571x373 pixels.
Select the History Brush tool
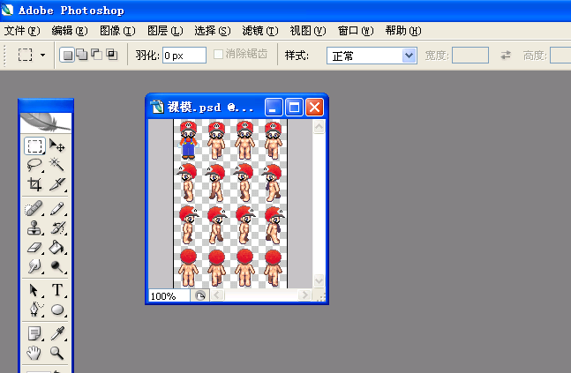click(56, 228)
